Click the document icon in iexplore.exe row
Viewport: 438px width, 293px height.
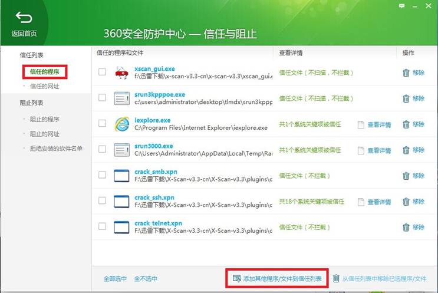tap(361, 124)
